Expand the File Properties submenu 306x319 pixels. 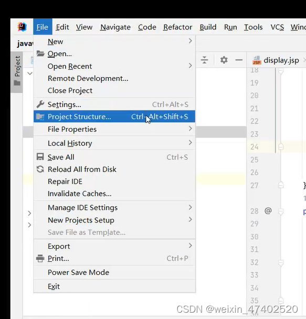tap(114, 129)
